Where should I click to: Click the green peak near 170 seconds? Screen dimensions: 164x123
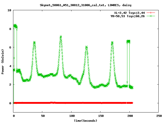click(112, 43)
